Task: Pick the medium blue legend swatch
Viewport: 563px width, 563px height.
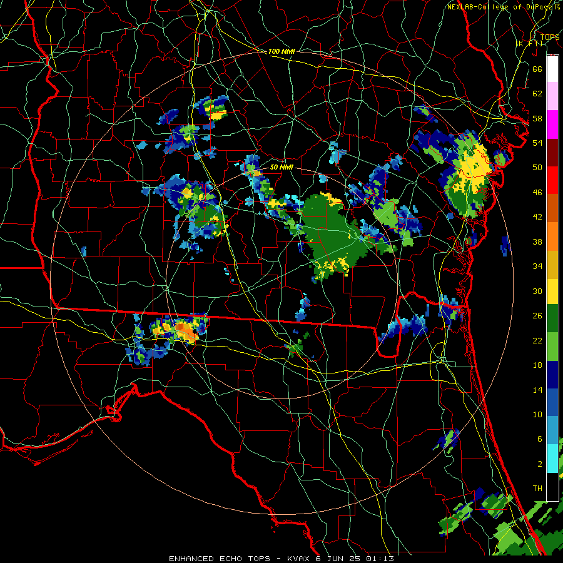Action: 552,402
